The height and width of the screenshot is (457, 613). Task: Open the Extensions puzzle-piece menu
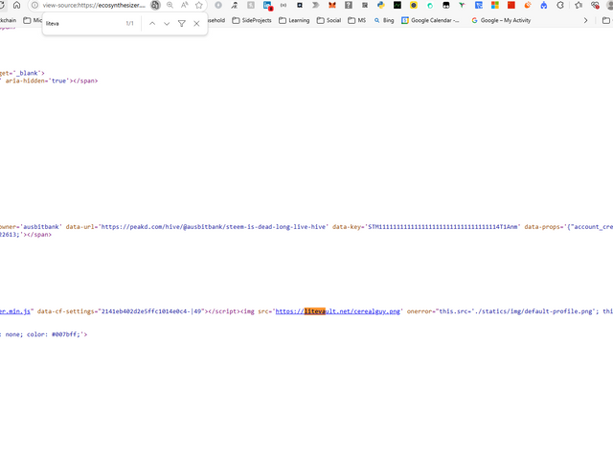click(x=560, y=5)
